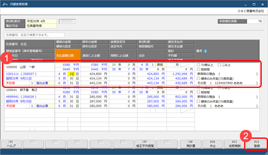Click the search icon in the title bar

click(x=5, y=4)
